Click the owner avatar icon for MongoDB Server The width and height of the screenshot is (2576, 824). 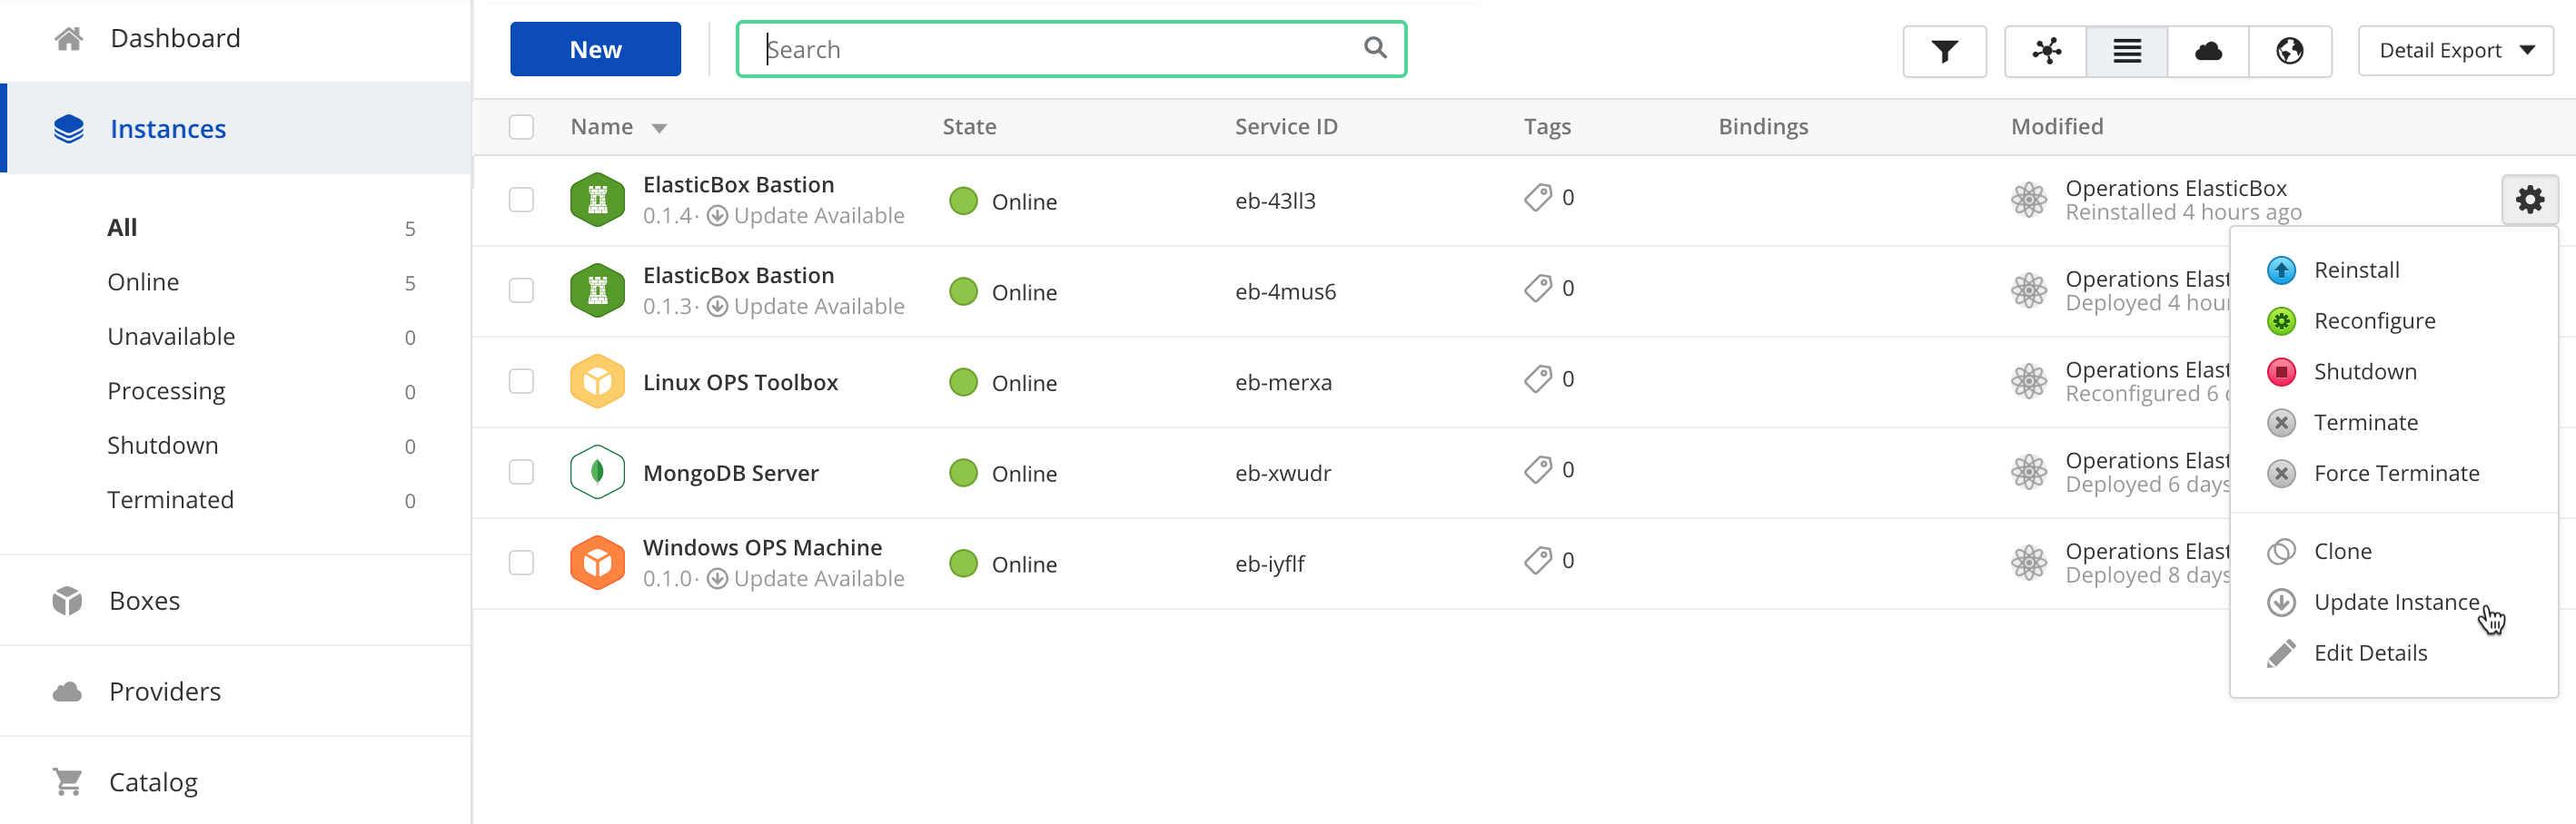click(x=2028, y=471)
